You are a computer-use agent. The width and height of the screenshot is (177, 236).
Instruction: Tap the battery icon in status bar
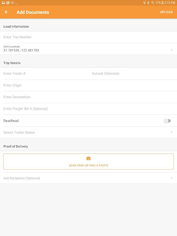[x=163, y=3]
